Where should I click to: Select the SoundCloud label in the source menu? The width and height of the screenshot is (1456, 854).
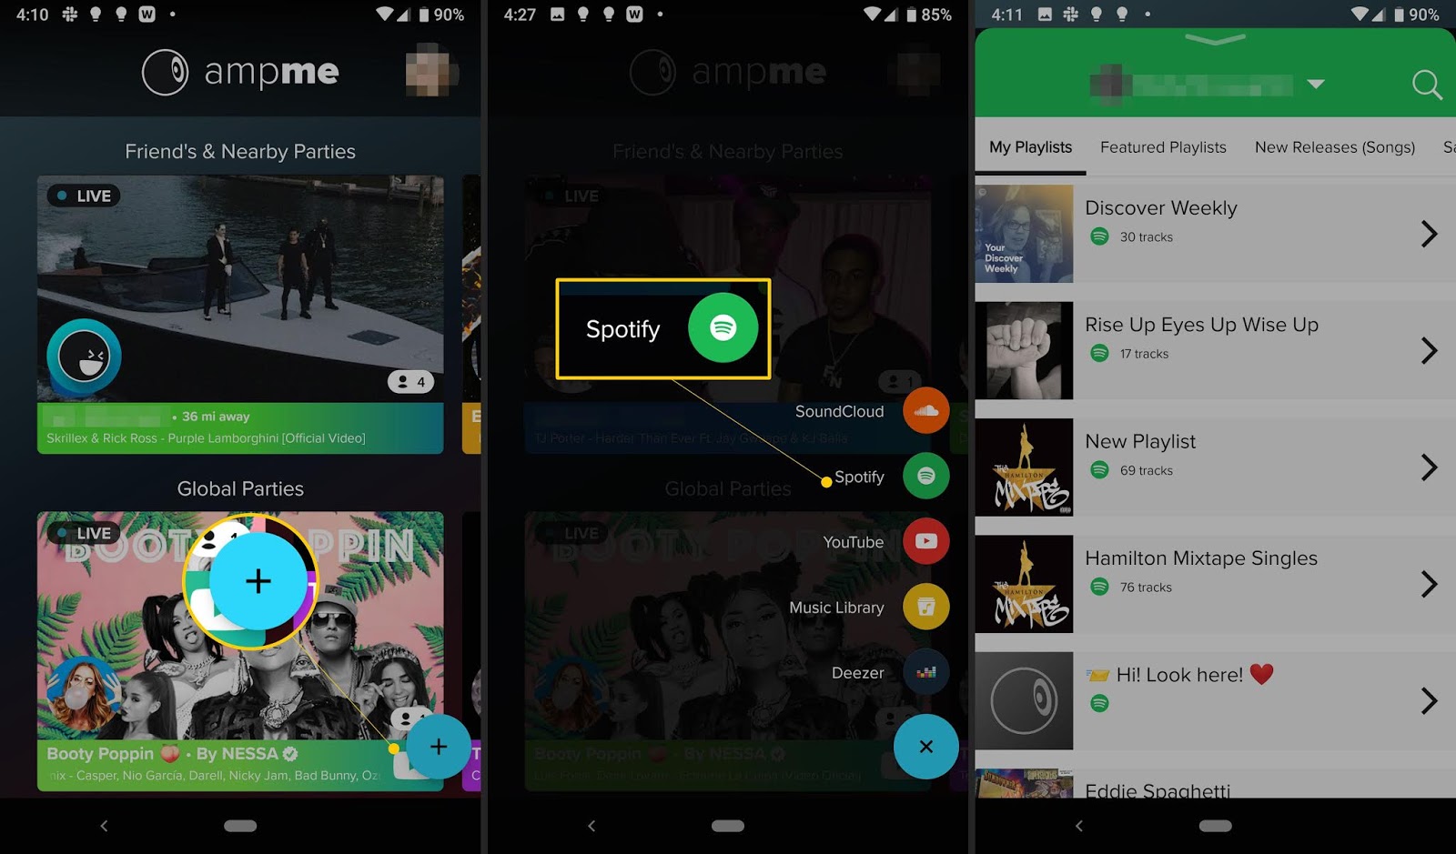click(x=839, y=411)
